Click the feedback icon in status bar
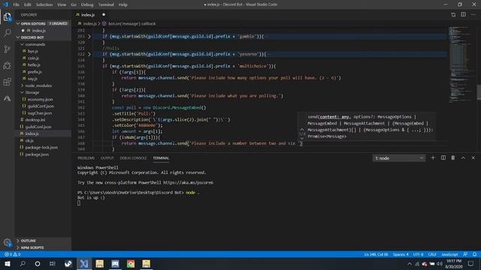481x270 pixels. point(465,254)
